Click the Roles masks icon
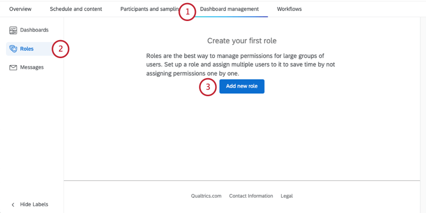This screenshot has width=426, height=213. pyautogui.click(x=14, y=49)
